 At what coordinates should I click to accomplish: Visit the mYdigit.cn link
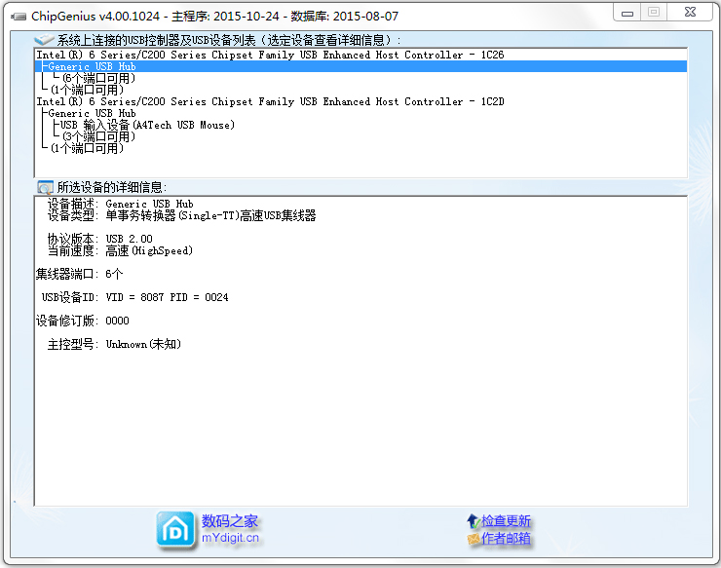pos(230,538)
